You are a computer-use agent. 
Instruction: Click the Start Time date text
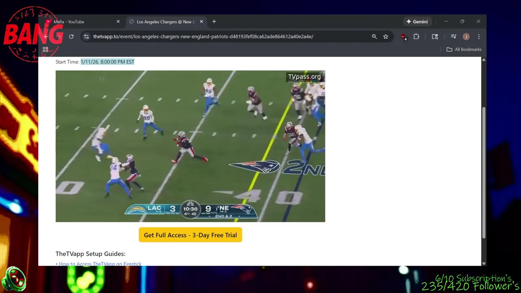click(107, 62)
